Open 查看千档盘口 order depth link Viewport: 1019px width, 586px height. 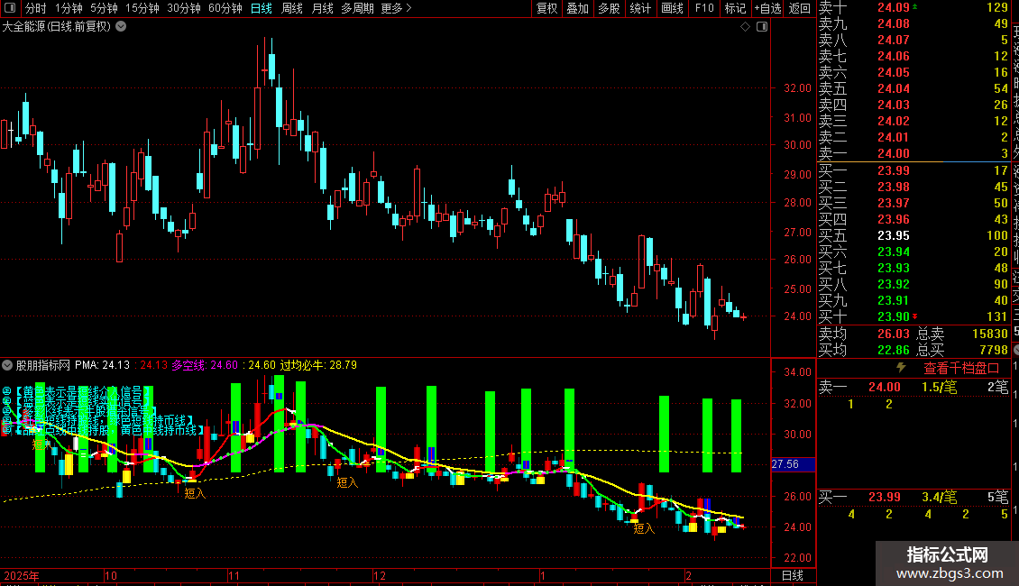coord(961,369)
